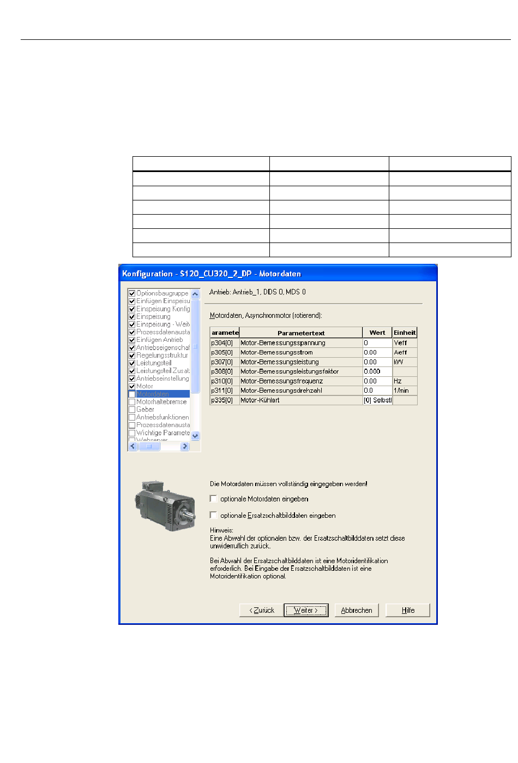This screenshot has height=763, width=518.
Task: Edit Motor-Bemessungsfrequenz value field
Action: click(x=377, y=381)
